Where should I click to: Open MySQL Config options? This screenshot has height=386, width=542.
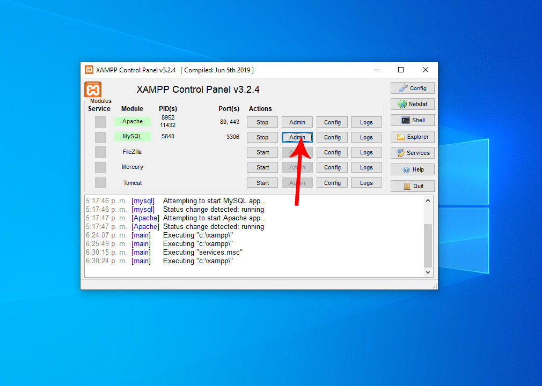(x=332, y=137)
